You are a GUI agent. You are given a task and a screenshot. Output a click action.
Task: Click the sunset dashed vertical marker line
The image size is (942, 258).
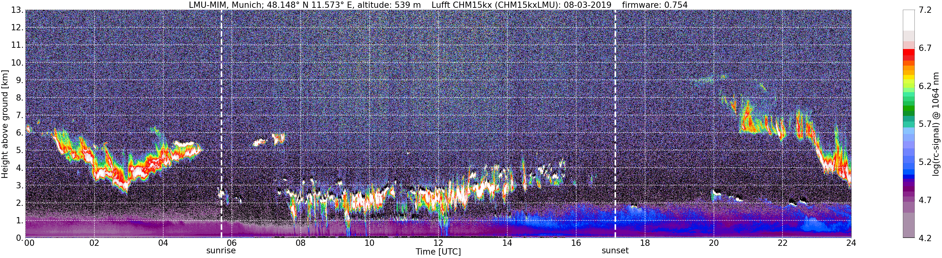(615, 124)
